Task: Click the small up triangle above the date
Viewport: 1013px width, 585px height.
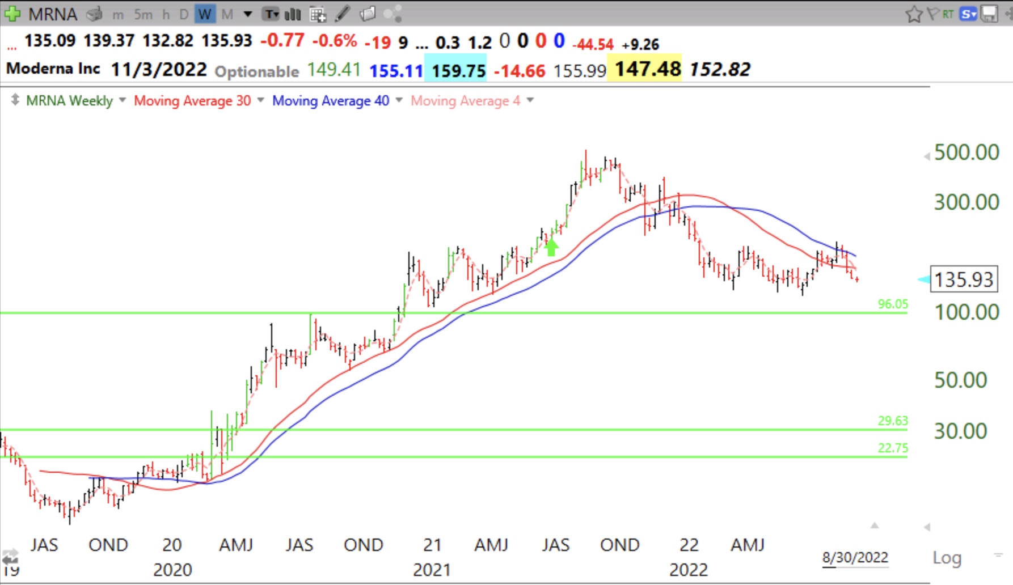Action: click(x=875, y=525)
